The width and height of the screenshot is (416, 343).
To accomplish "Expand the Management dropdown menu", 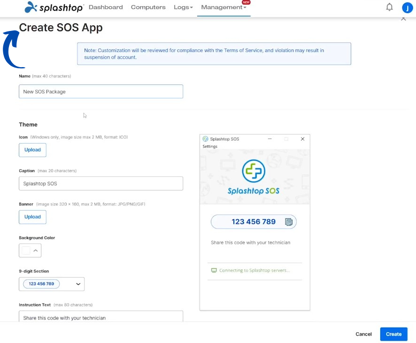I will (x=223, y=8).
